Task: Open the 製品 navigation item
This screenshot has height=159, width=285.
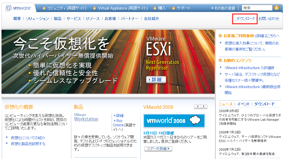Action: point(57,19)
